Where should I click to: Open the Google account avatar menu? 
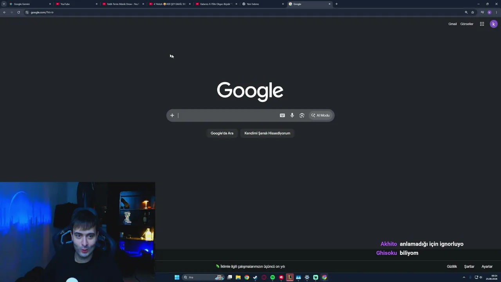[x=494, y=24]
